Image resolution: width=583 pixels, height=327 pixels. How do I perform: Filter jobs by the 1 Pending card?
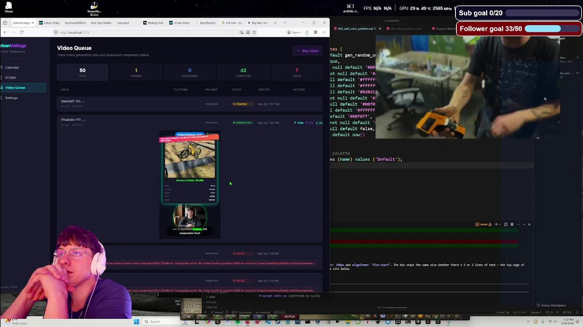coord(136,72)
